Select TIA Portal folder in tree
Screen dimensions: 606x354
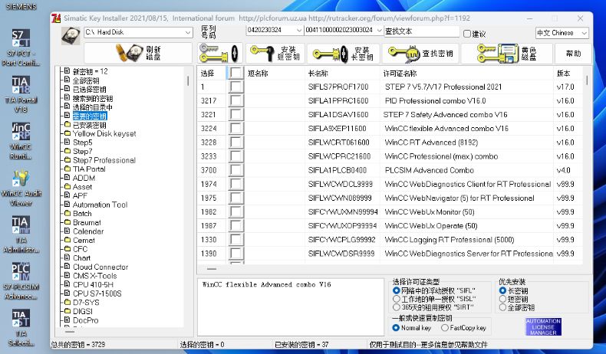89,169
